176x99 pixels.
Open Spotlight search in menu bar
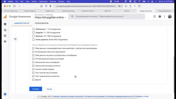pyautogui.click(x=148, y=1)
